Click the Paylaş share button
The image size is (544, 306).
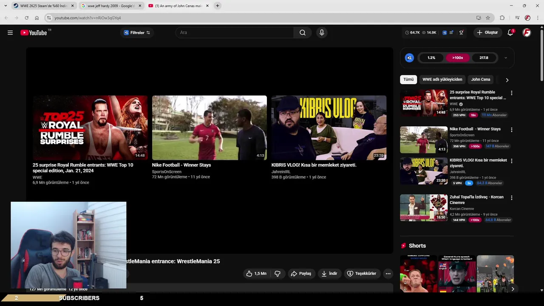301,274
